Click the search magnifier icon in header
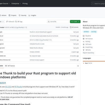Image resolution: width=105 pixels, height=105 pixels. [x=93, y=3]
